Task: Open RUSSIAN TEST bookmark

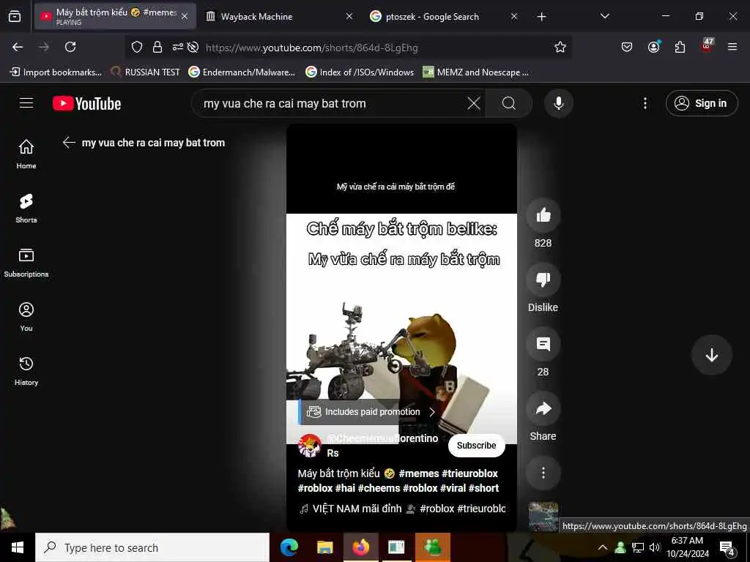Action: tap(146, 72)
